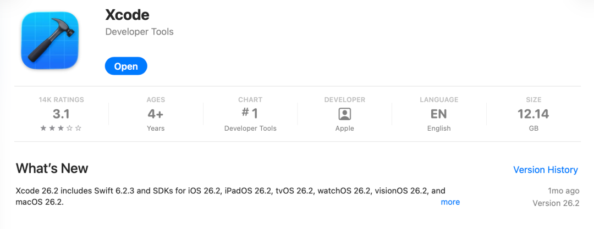Open the Version History link
This screenshot has width=594, height=229.
tap(545, 170)
